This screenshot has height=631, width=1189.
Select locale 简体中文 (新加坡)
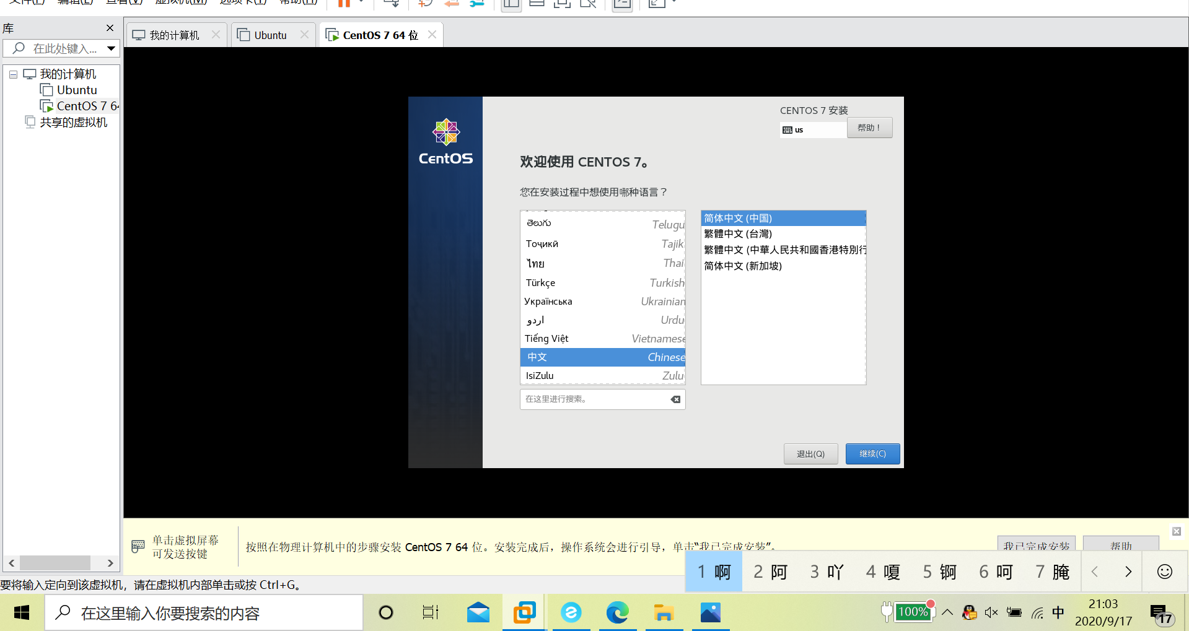click(x=783, y=266)
